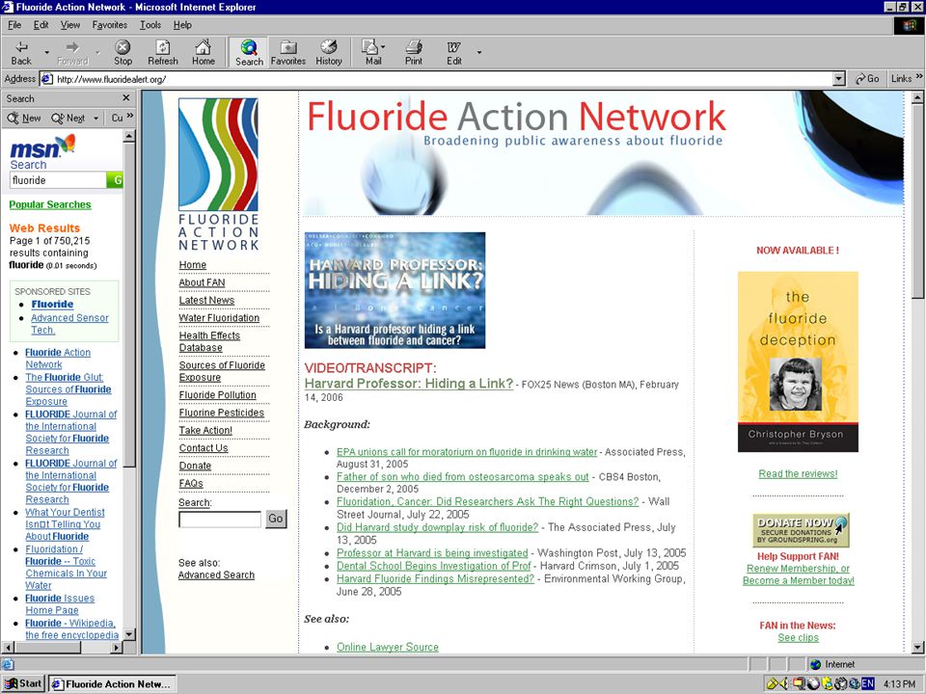Open Renew Membership link
926x694 pixels.
click(x=798, y=569)
